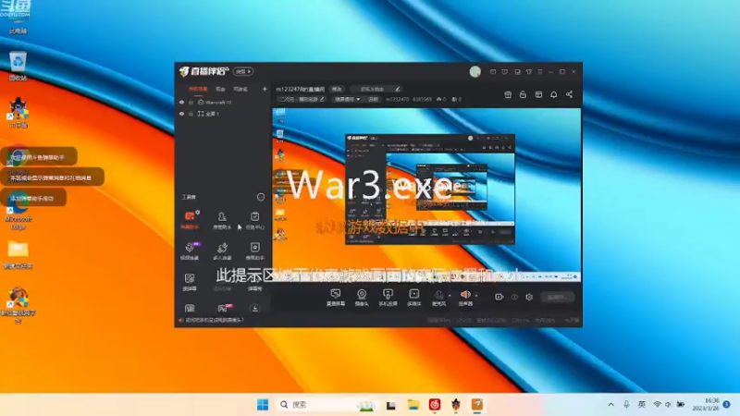740x416 pixels.
Task: Click the funnel-shaped icon in title bar
Action: 528,72
